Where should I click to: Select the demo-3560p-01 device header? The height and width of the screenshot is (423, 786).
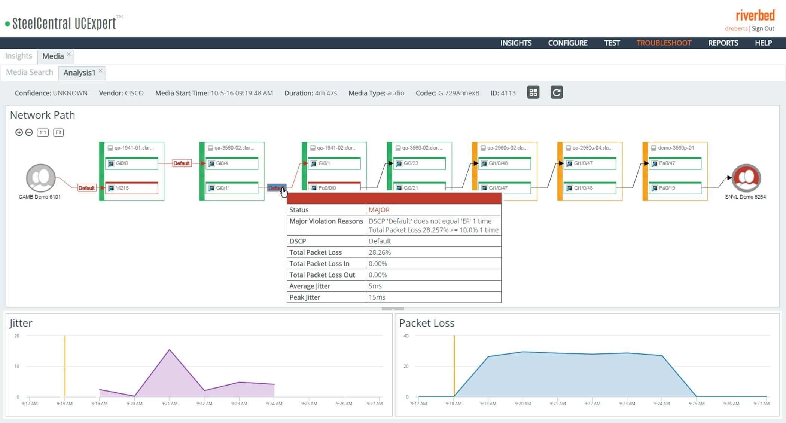(673, 148)
